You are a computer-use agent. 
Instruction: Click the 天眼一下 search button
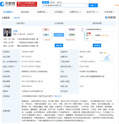click(x=93, y=5)
